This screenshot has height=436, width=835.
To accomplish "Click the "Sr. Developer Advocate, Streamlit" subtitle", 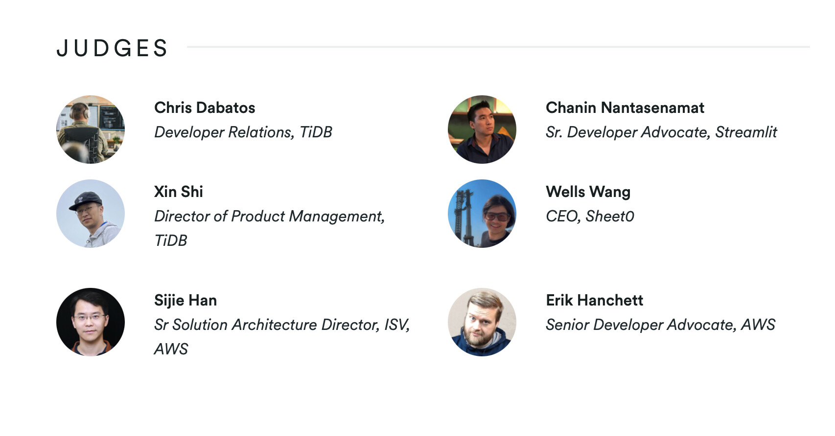I will click(661, 132).
